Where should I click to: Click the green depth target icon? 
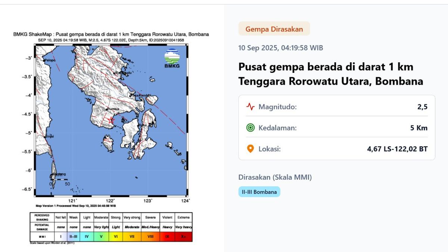(x=250, y=128)
